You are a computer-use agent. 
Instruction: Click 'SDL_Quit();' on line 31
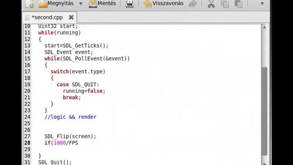pos(55,162)
